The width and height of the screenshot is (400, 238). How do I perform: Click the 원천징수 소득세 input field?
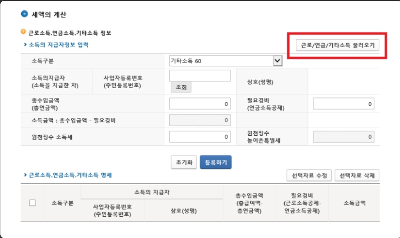click(x=200, y=136)
